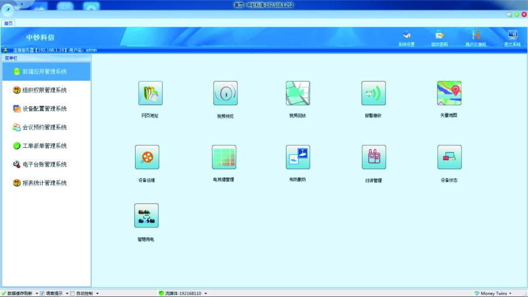Expand the Money Twins theme dropdown
528x297 pixels.
click(x=510, y=293)
